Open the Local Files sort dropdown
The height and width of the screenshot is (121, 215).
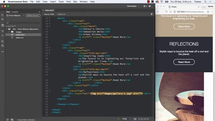tap(10, 26)
